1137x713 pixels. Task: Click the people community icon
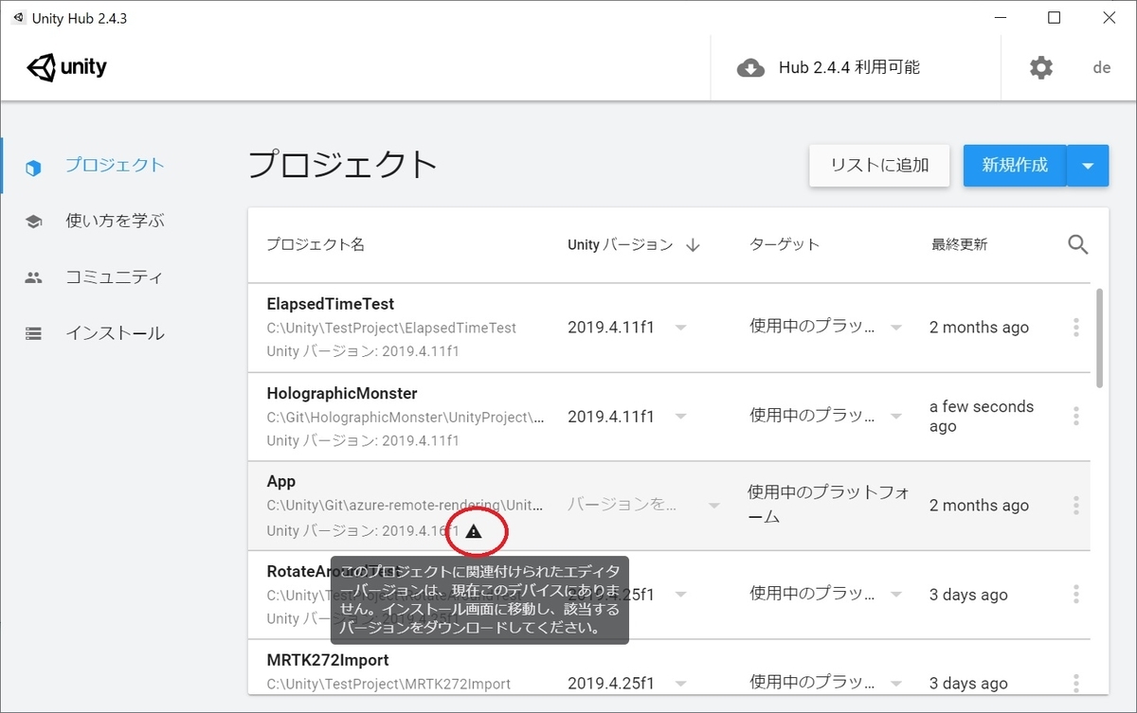coord(33,278)
